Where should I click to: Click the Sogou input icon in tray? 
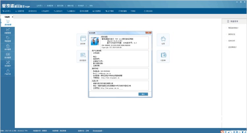222,132
